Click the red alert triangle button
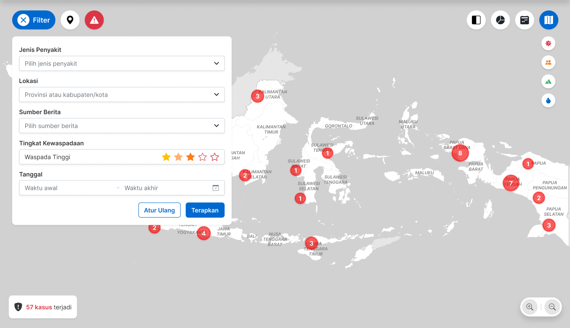The height and width of the screenshot is (328, 570). [94, 20]
